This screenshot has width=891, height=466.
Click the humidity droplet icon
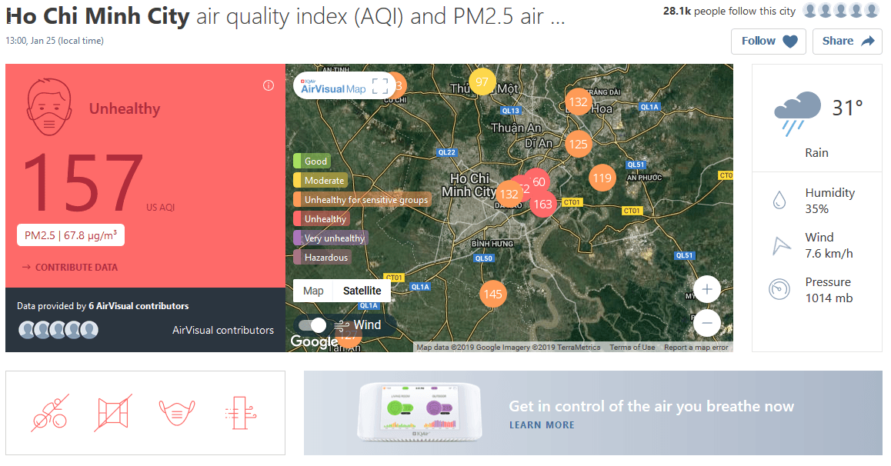tap(779, 201)
